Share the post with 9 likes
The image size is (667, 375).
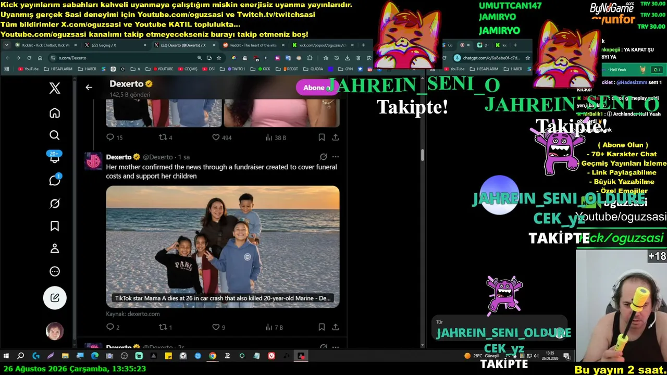[x=336, y=328]
